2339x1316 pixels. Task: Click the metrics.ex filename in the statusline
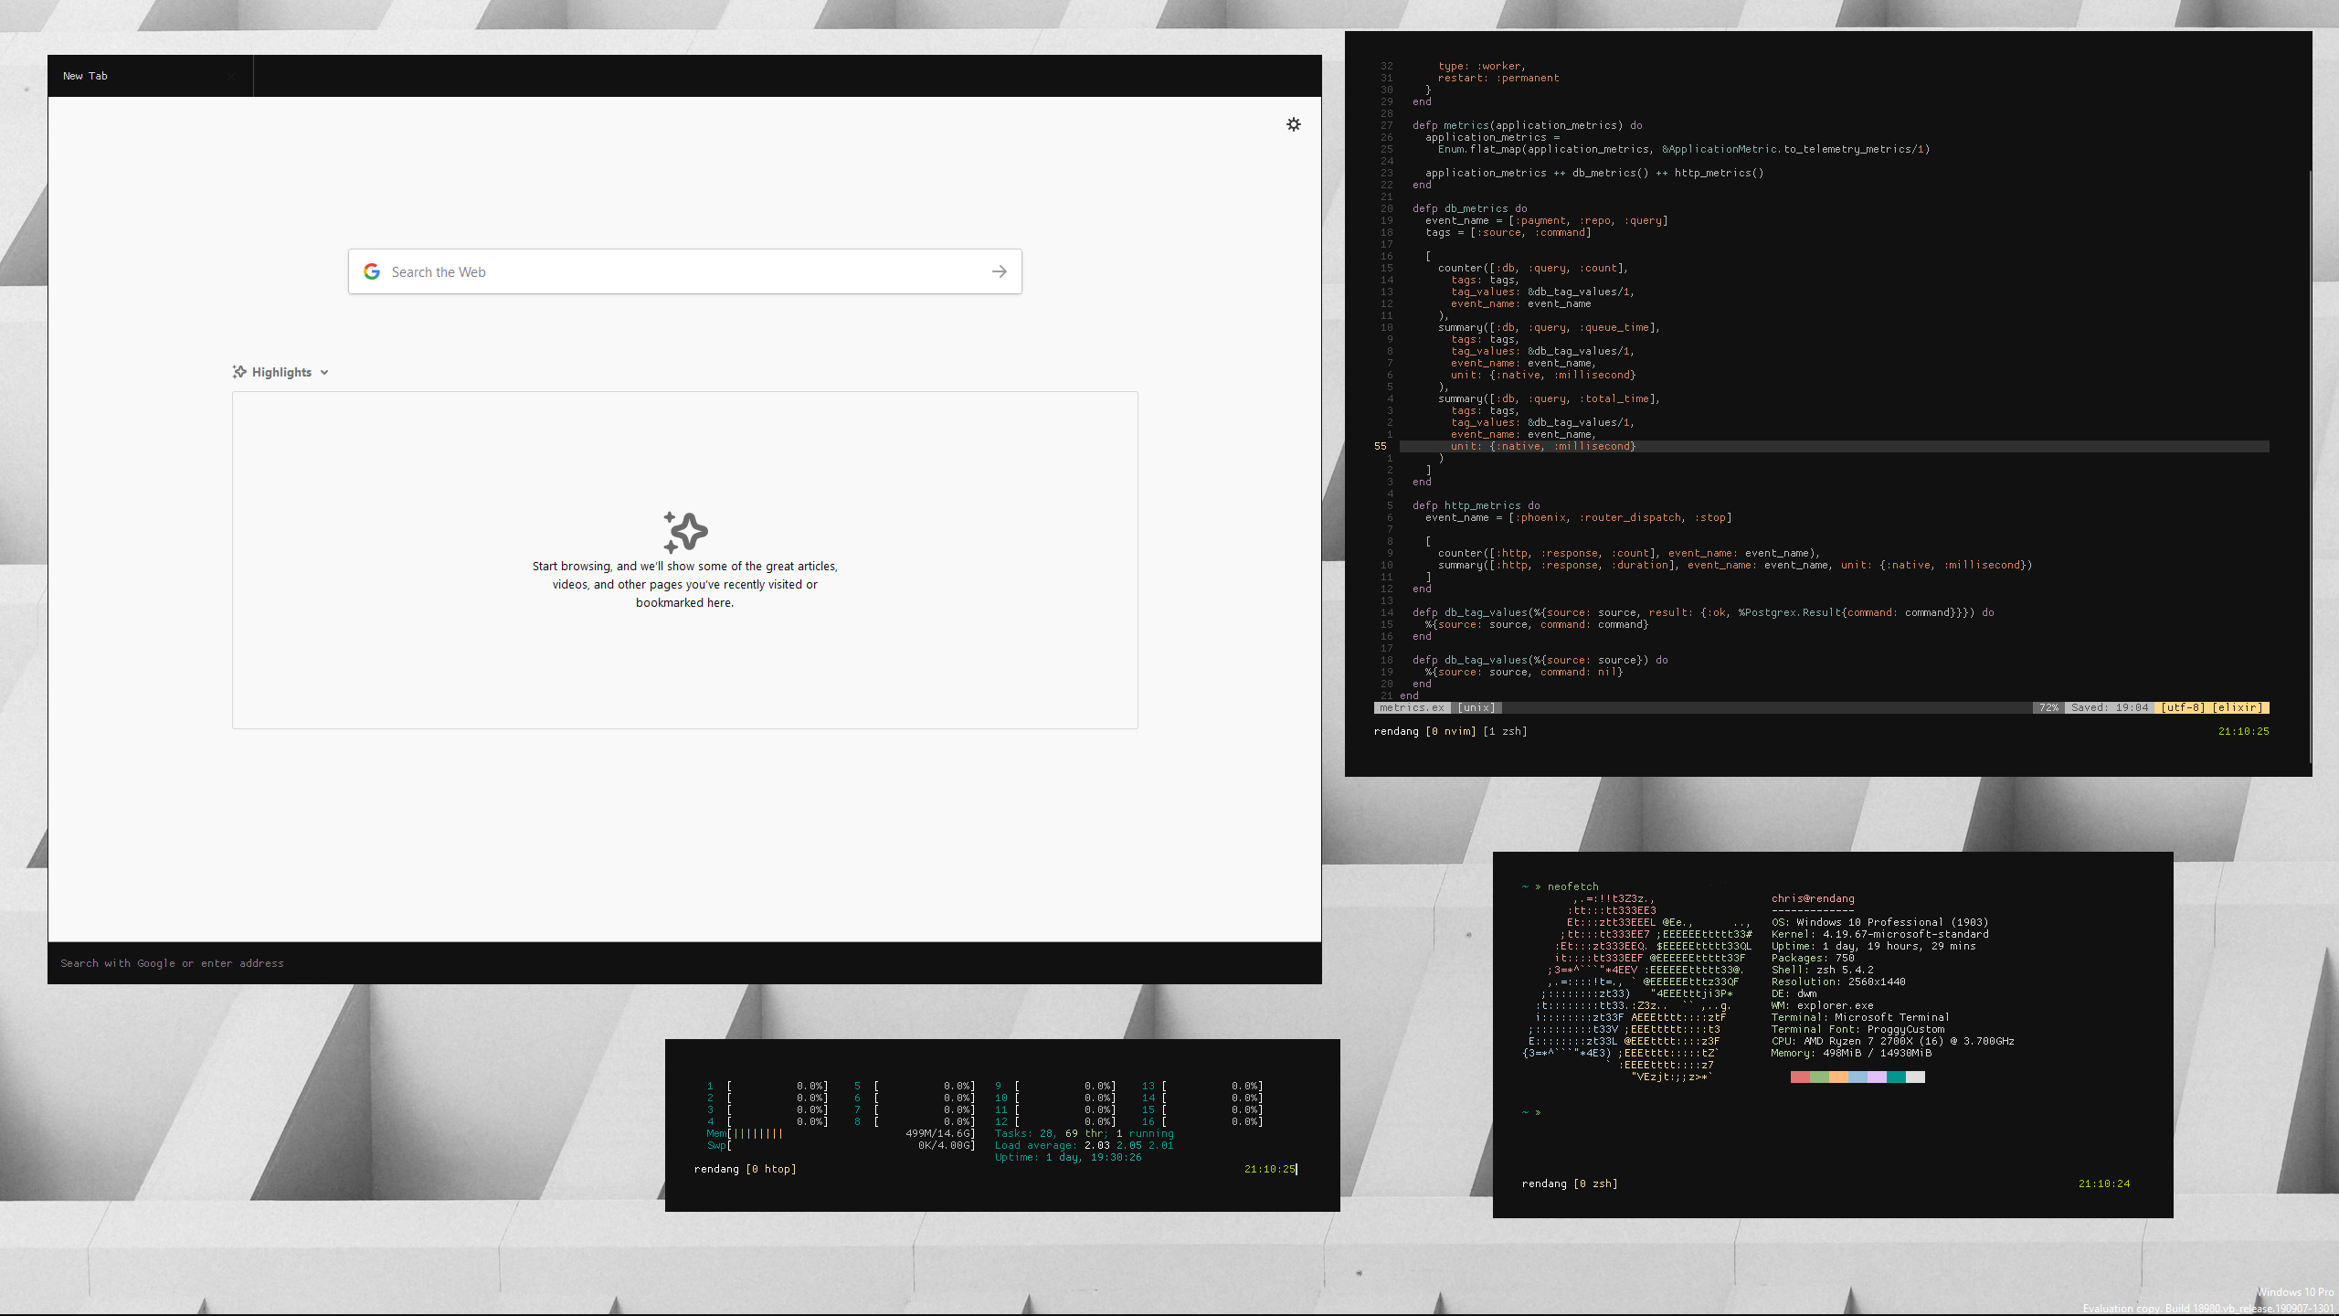[1412, 707]
